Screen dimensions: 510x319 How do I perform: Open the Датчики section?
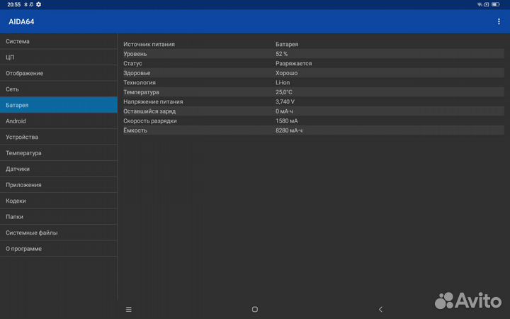click(x=59, y=169)
